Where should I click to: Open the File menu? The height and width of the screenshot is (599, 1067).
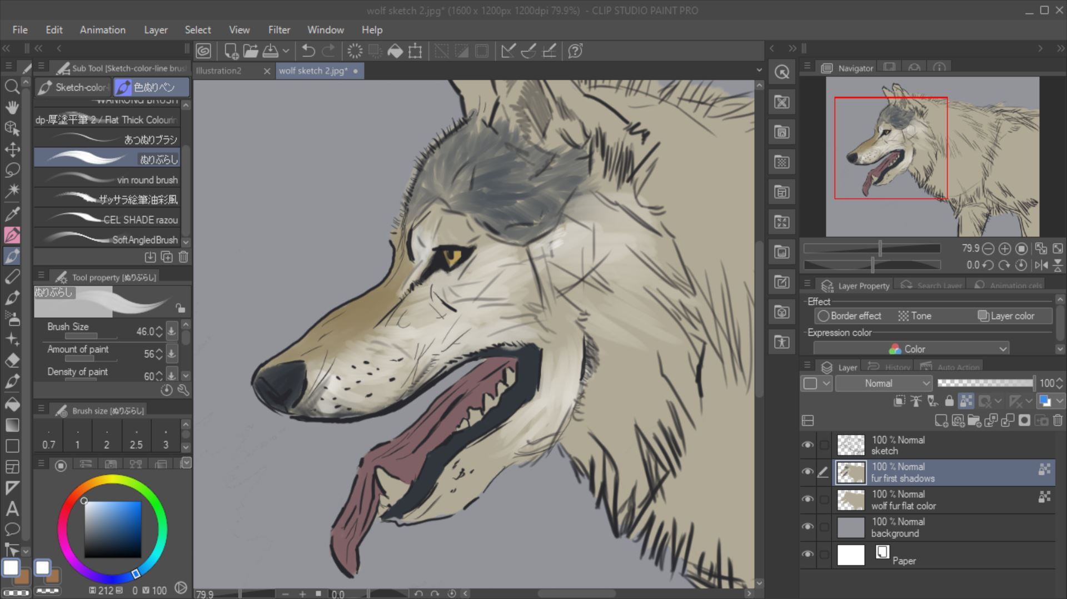point(20,30)
